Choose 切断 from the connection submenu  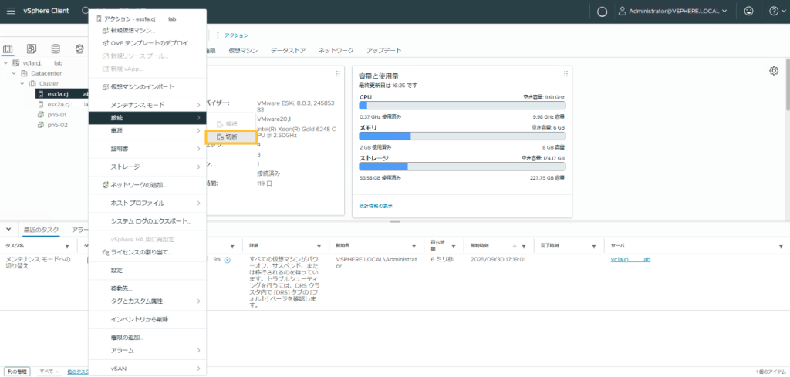pyautogui.click(x=231, y=136)
